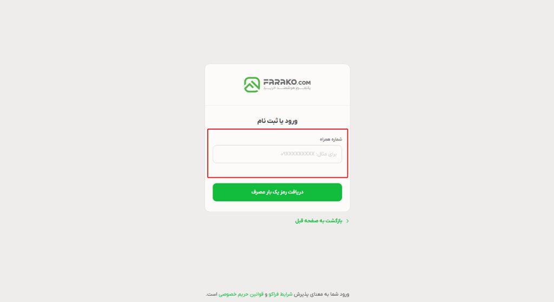Click the 9XXXXXXXXX example number placeholder
This screenshot has height=302, width=554.
tap(298, 154)
